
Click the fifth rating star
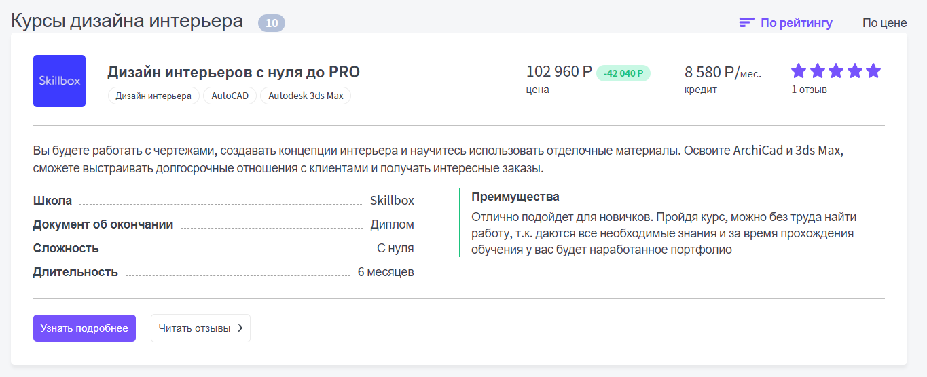click(x=873, y=71)
